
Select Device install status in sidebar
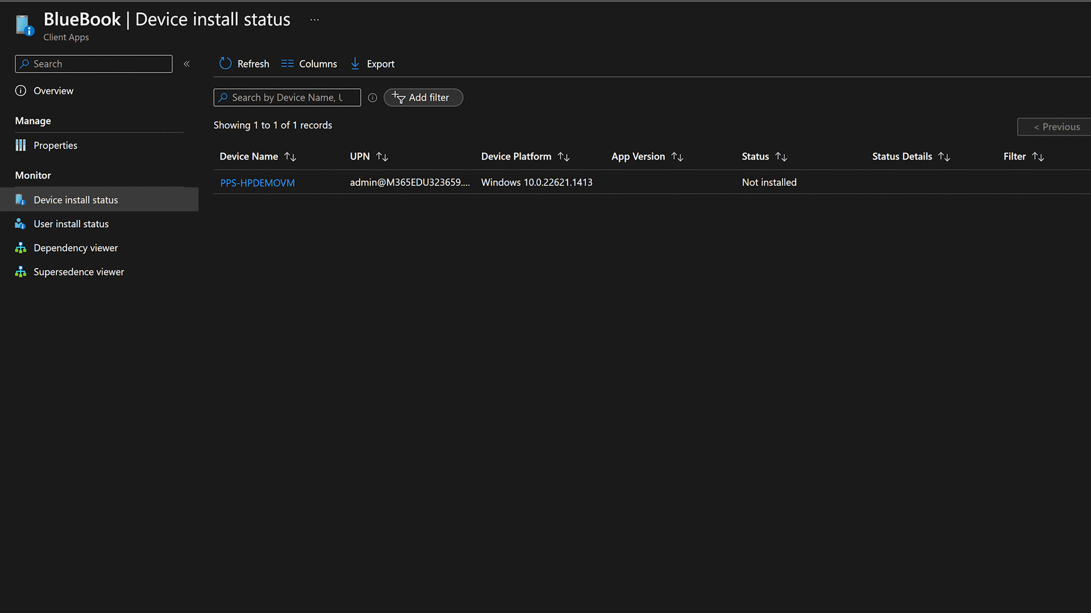[99, 199]
